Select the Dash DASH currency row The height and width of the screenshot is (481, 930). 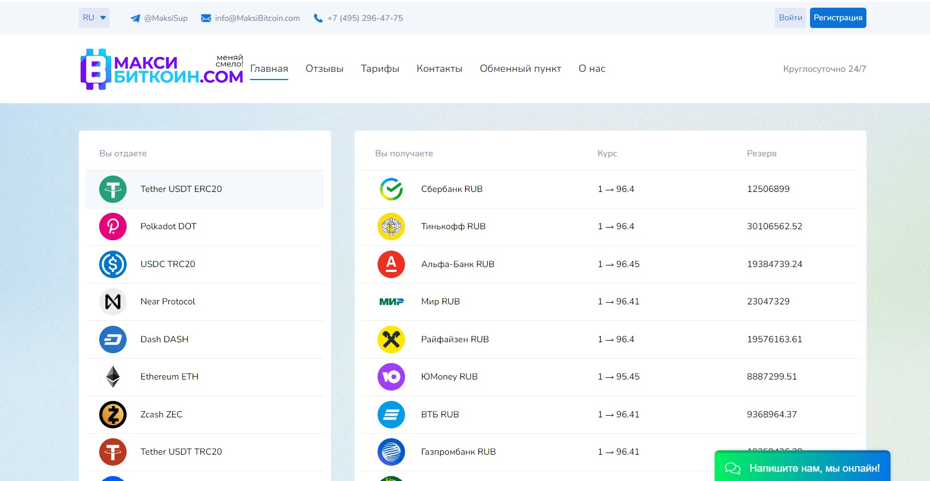point(204,339)
